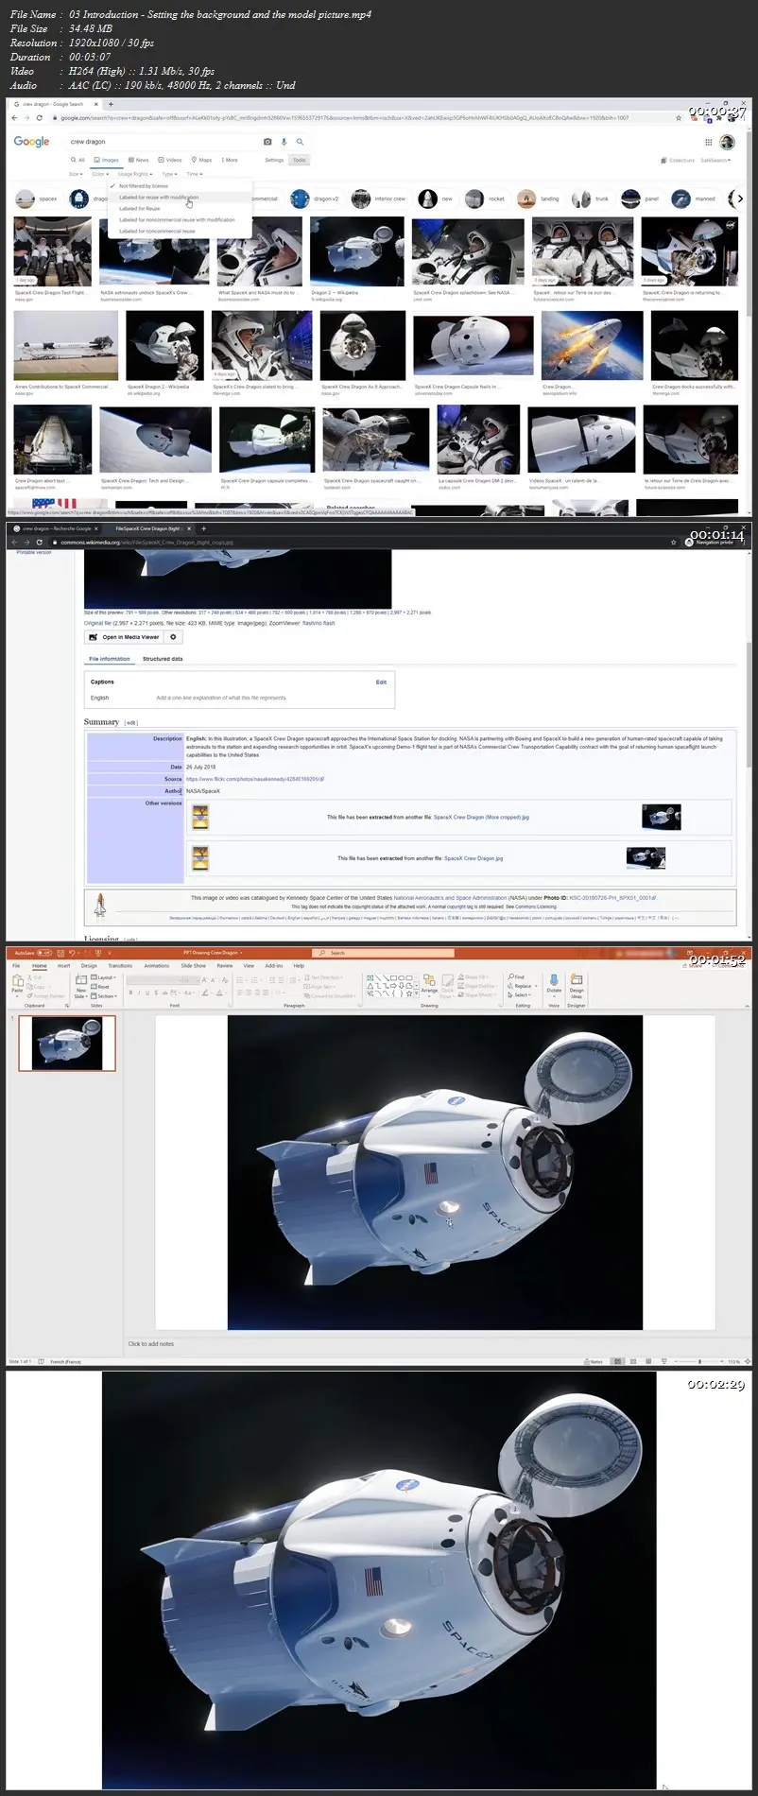Click the Google logo in the search page
Image resolution: width=758 pixels, height=1796 pixels.
click(31, 142)
